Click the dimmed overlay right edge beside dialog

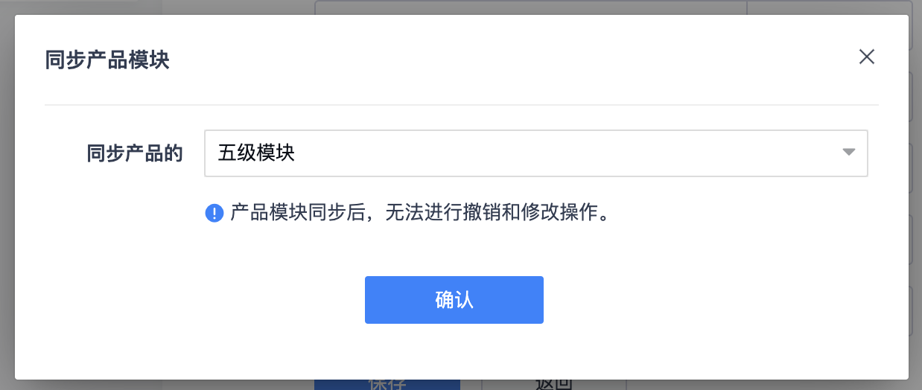click(915, 195)
